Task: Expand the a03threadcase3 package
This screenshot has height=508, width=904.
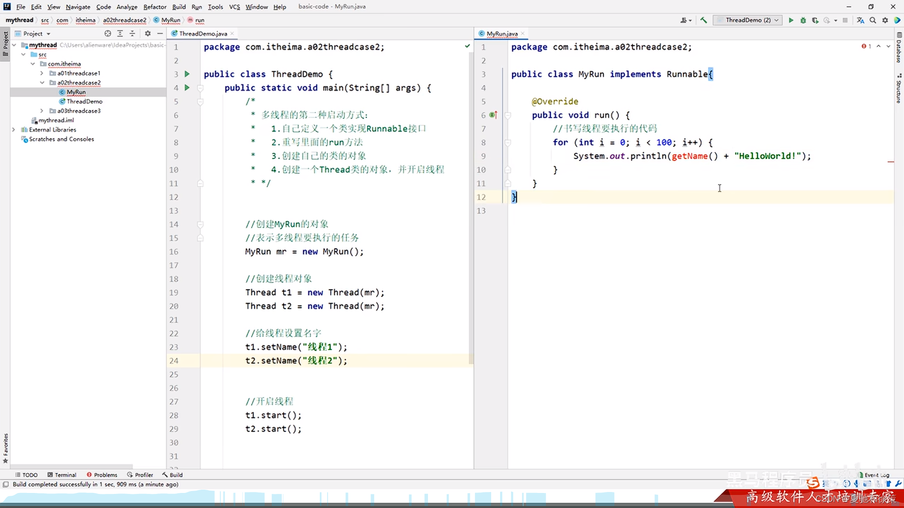Action: tap(42, 111)
